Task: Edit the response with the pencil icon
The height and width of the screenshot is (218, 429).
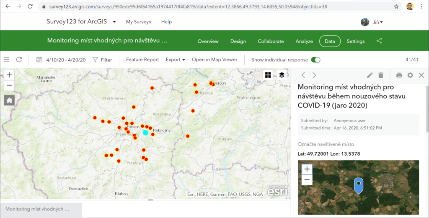Action: (x=370, y=75)
